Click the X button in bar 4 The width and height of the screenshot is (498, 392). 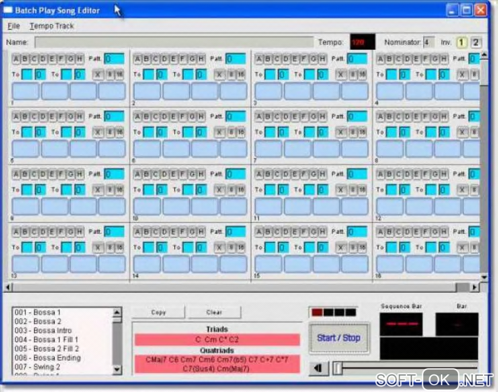tap(462, 75)
